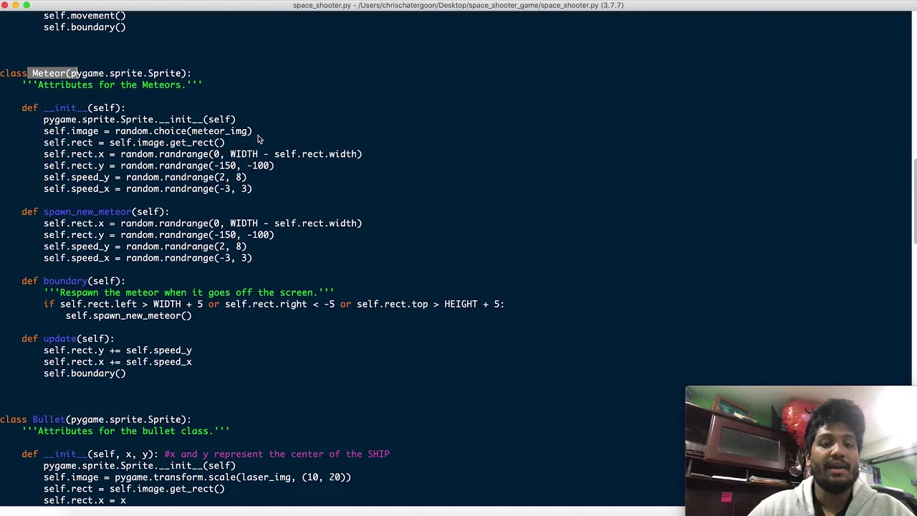Click 'def __init__(self, x, y):' in Bullet class
This screenshot has width=917, height=516.
coord(90,454)
